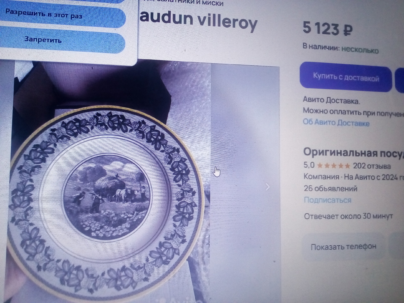Image resolution: width=404 pixels, height=303 pixels.
Task: Open seller profile 'Оригинальная посуда'
Action: pos(353,152)
